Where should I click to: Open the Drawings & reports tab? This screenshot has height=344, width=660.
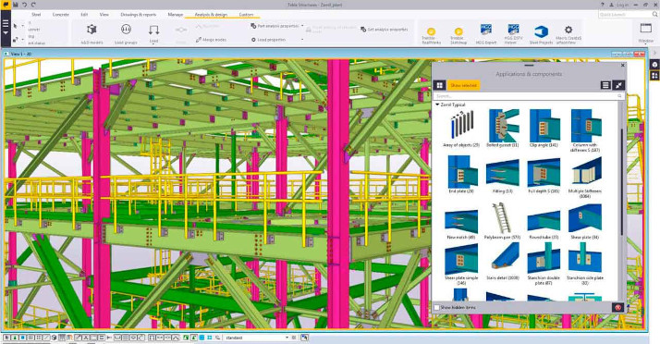138,14
